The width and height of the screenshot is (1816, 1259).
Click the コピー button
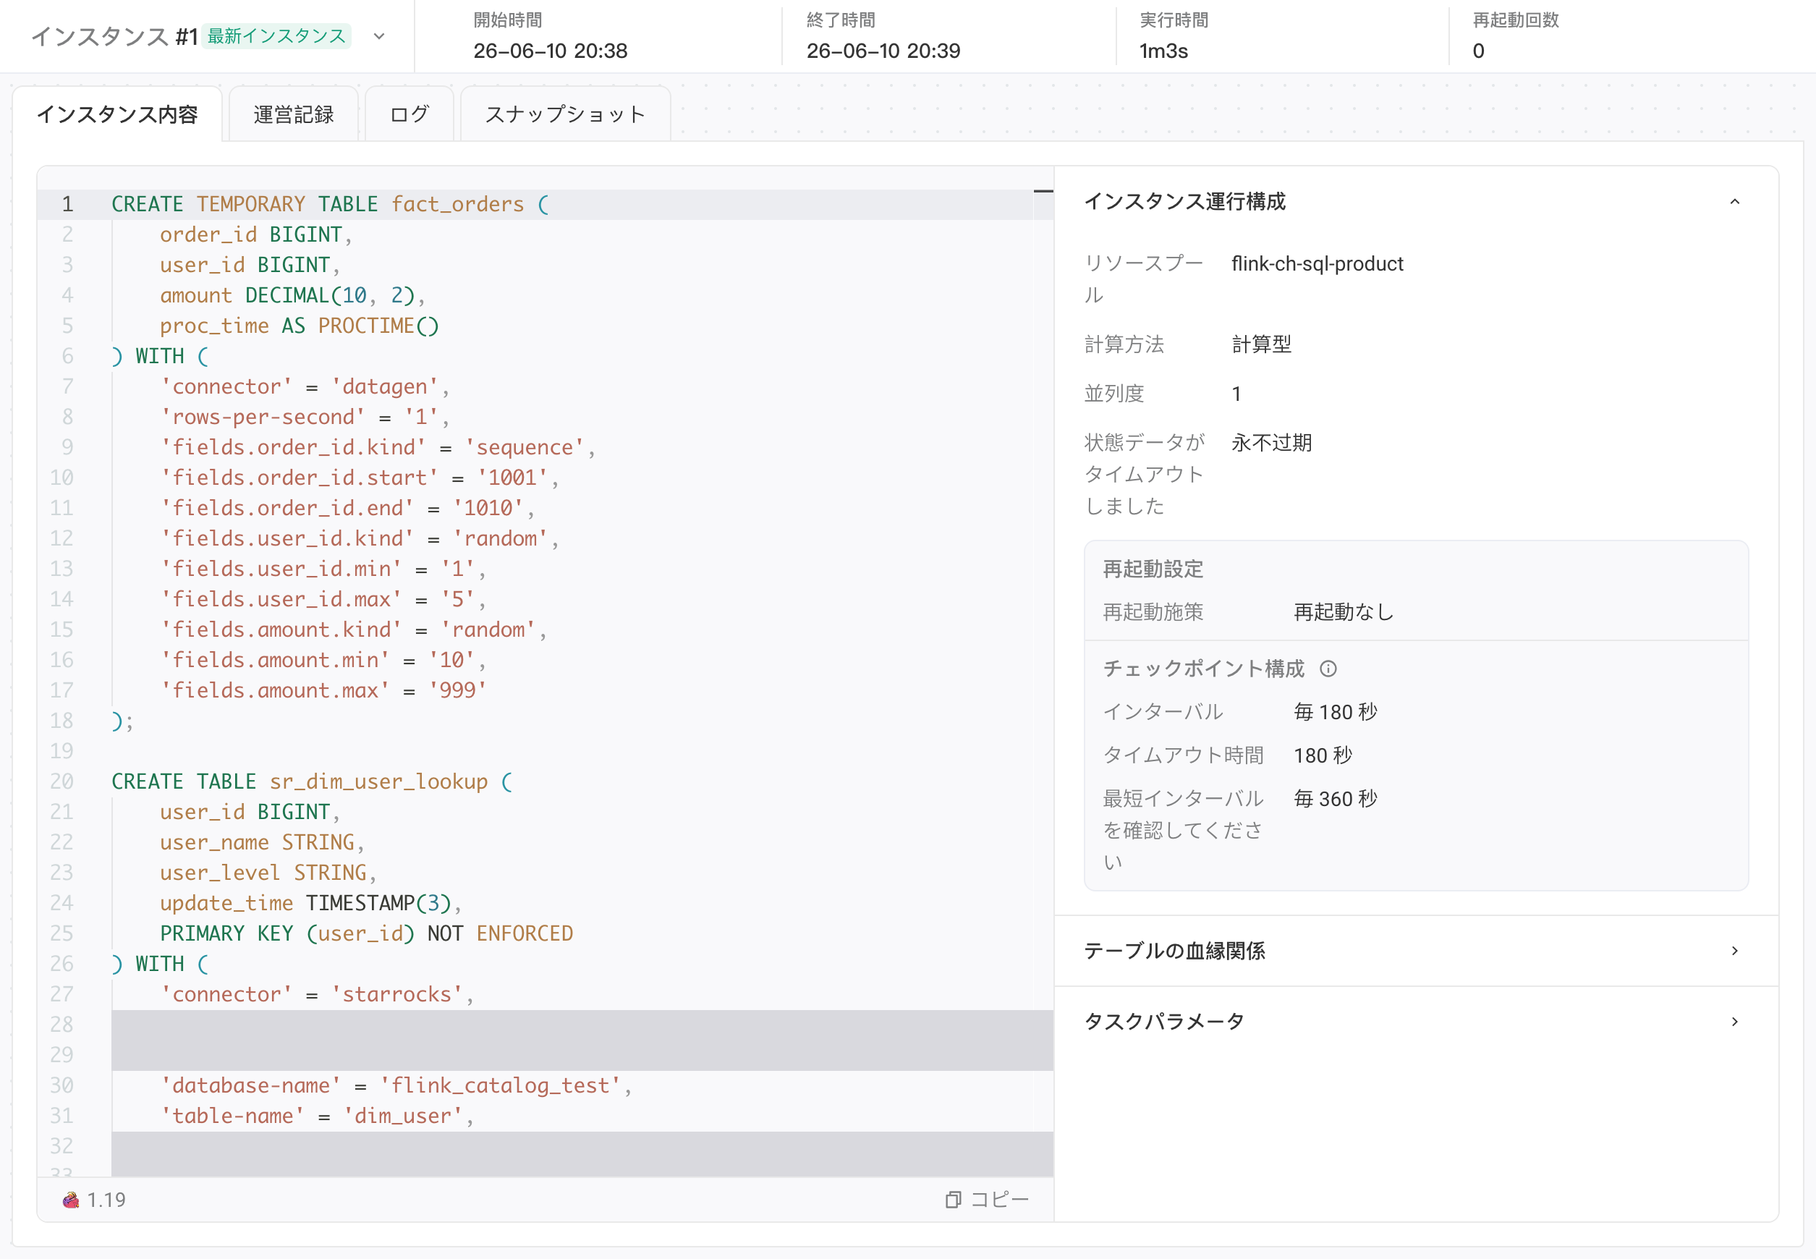pyautogui.click(x=987, y=1199)
